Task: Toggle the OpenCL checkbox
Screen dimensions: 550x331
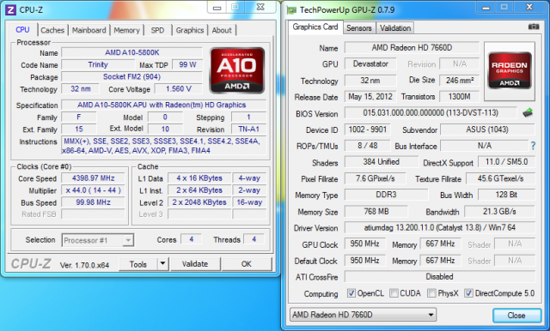Action: click(x=351, y=293)
